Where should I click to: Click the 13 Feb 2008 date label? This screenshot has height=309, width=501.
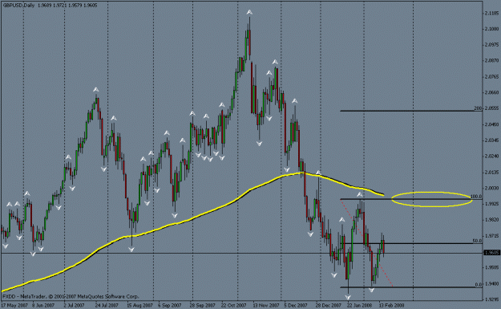click(391, 305)
